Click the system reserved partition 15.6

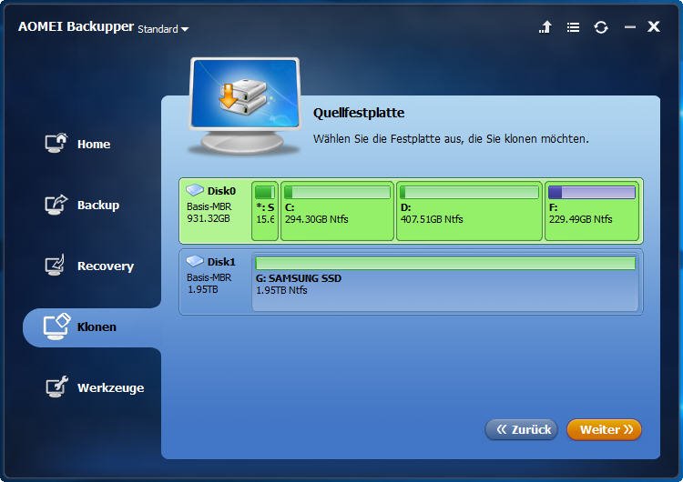(x=265, y=211)
